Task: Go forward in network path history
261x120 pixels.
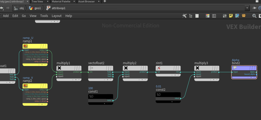Action: (x=8, y=8)
